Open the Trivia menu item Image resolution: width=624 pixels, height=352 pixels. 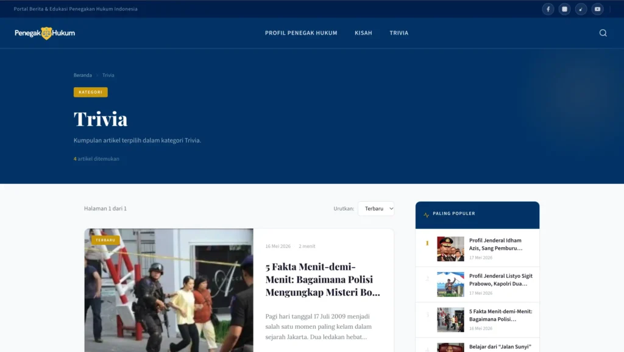click(x=399, y=33)
